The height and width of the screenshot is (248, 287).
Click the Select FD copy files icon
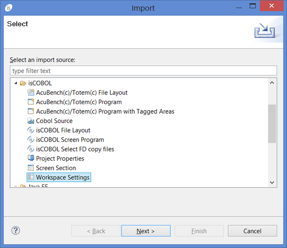31,149
